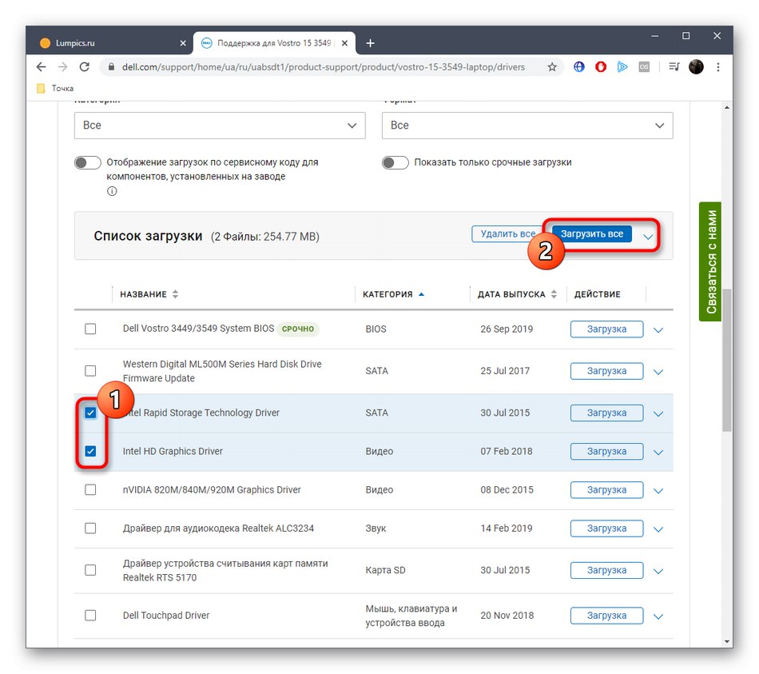Open a new browser tab

coord(370,43)
